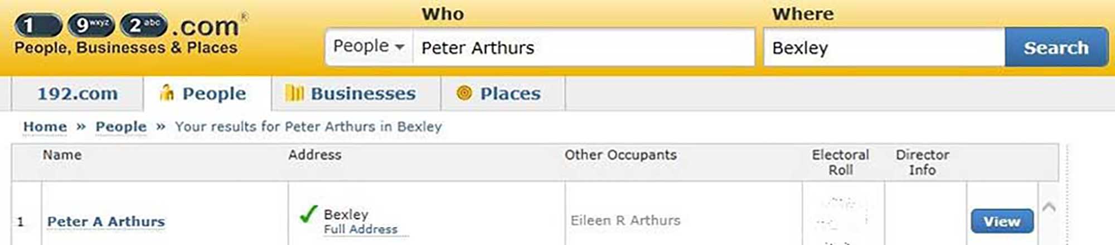
Task: Open the Places tab
Action: pos(510,94)
